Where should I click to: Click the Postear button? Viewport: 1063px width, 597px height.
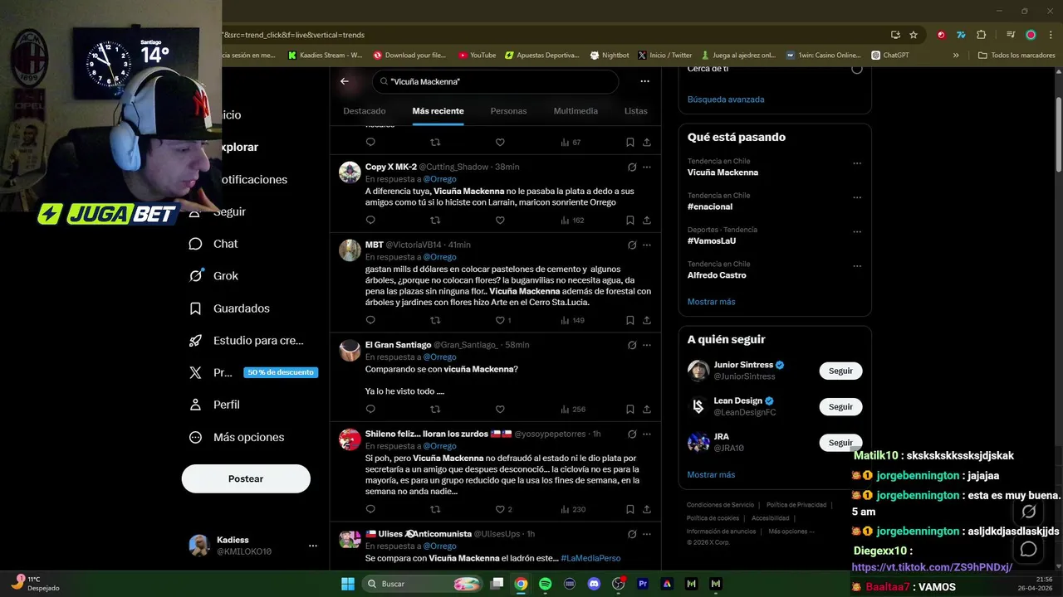(246, 478)
